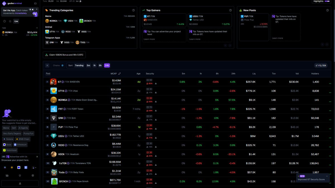Click the 67 SIXSEVEN token avatar in table
335x188 pixels.
pyautogui.click(x=53, y=82)
